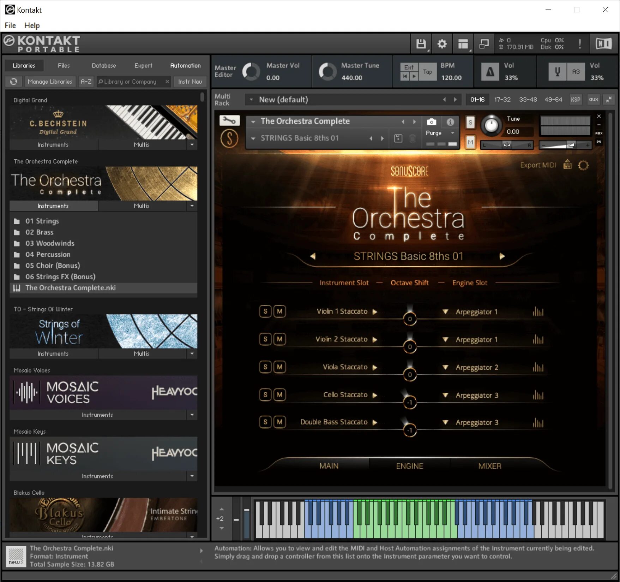Viewport: 620px width, 582px height.
Task: Solo the Cello Staccato slot
Action: (x=265, y=394)
